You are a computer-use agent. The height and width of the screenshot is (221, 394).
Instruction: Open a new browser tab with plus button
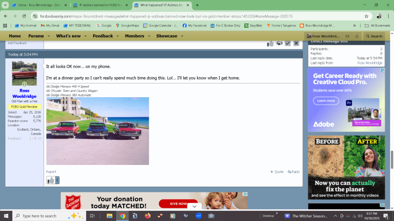tap(197, 5)
